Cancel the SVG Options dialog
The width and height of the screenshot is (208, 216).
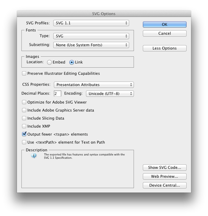point(165,33)
